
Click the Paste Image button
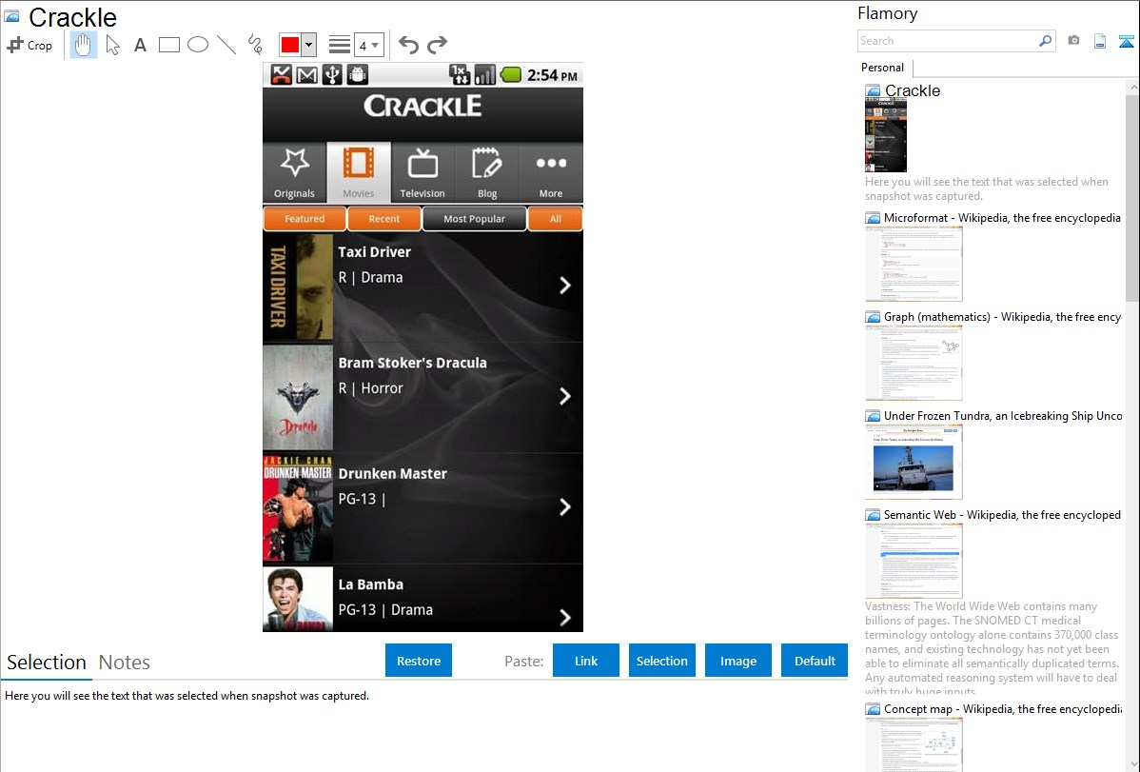click(737, 661)
